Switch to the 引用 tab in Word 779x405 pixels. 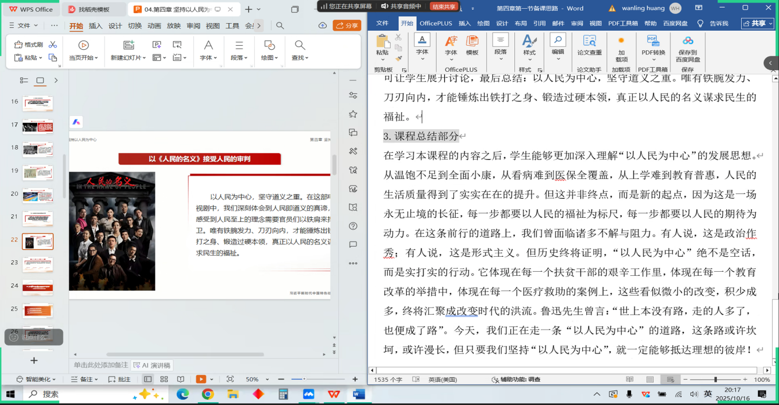tap(539, 23)
